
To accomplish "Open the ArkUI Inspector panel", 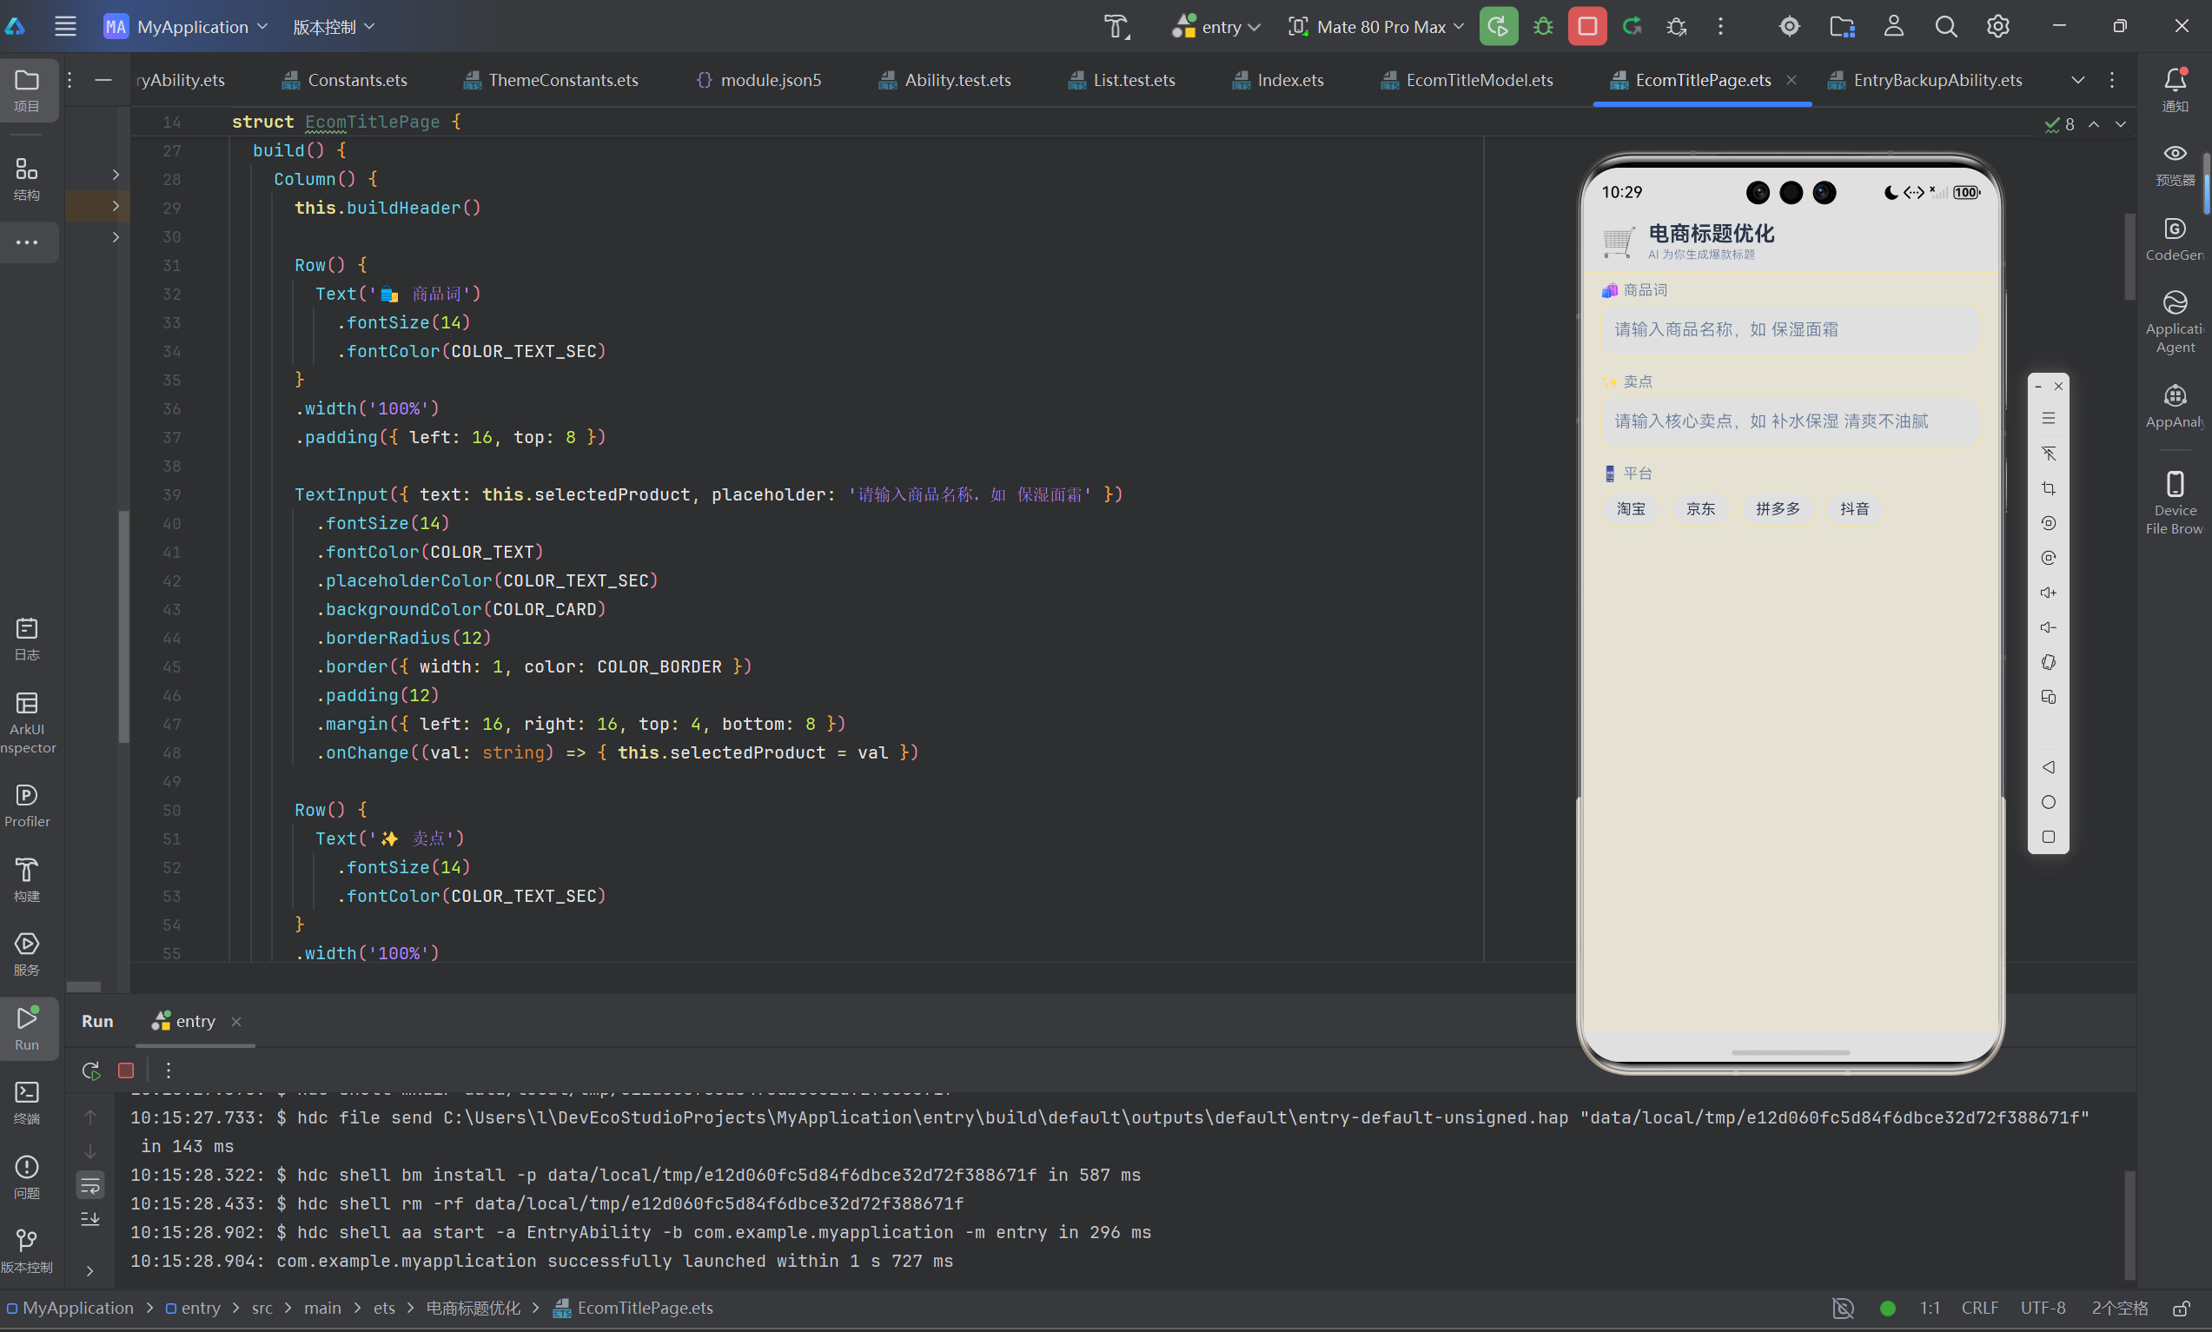I will (x=27, y=722).
